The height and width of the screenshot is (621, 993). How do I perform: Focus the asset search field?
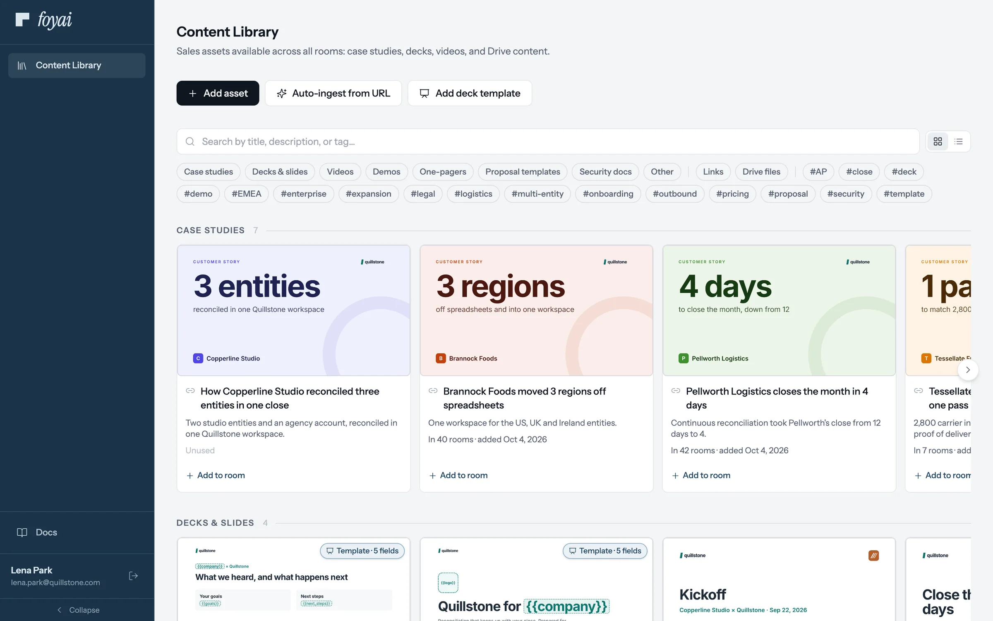[x=548, y=142]
